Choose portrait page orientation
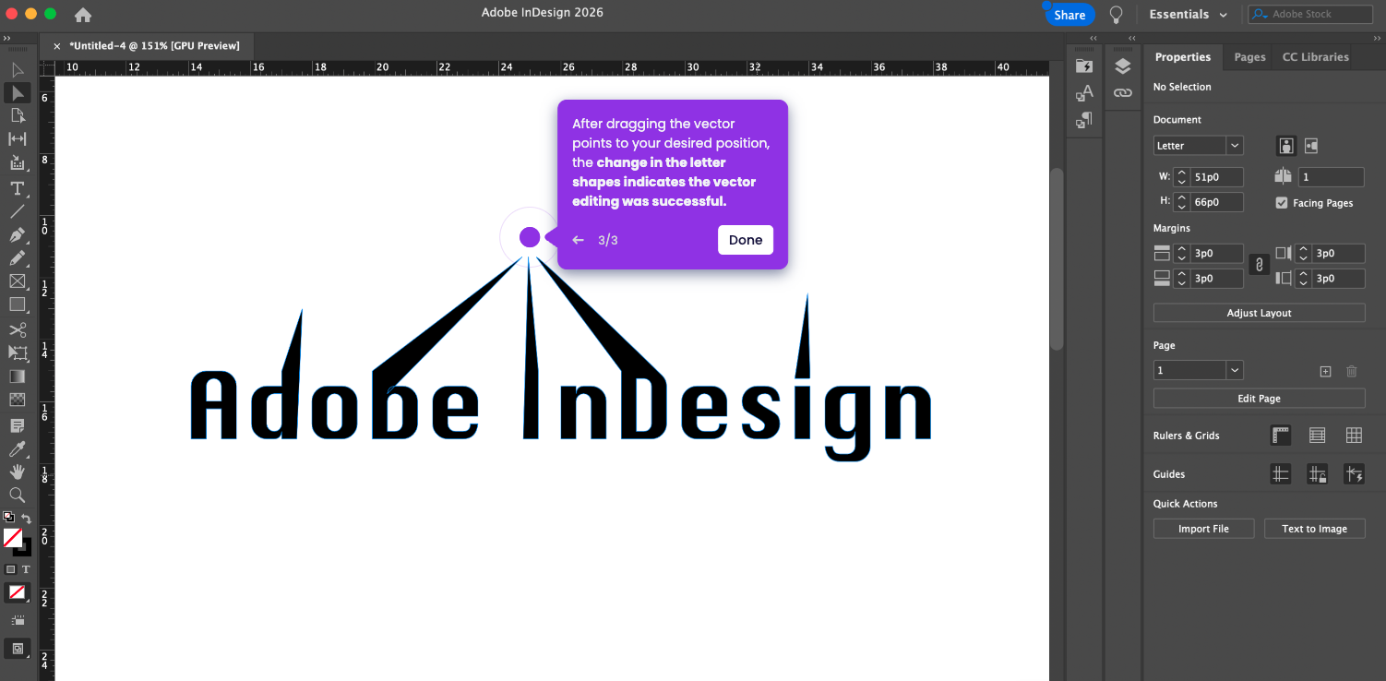The width and height of the screenshot is (1386, 681). pyautogui.click(x=1286, y=146)
